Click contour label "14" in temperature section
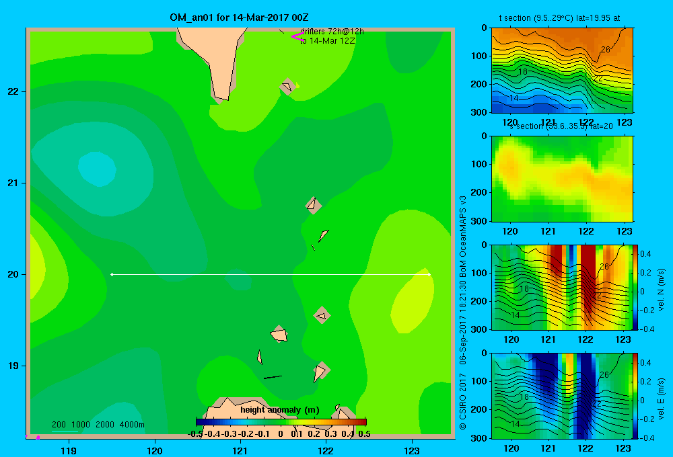The width and height of the screenshot is (673, 457). pyautogui.click(x=513, y=98)
